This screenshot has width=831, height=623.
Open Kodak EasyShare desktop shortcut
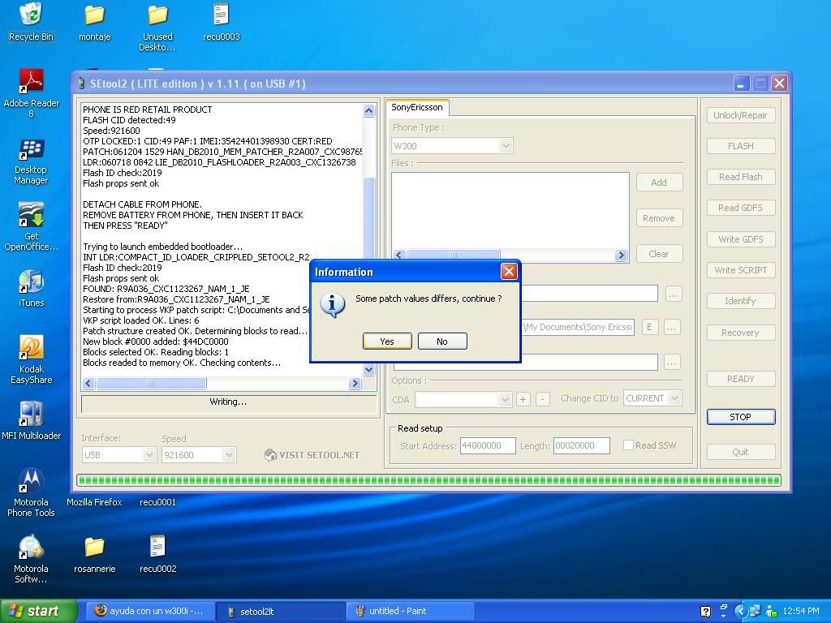tap(32, 359)
